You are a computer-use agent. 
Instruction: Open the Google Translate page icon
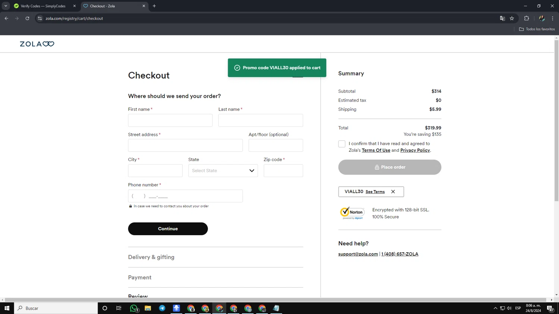pyautogui.click(x=502, y=18)
